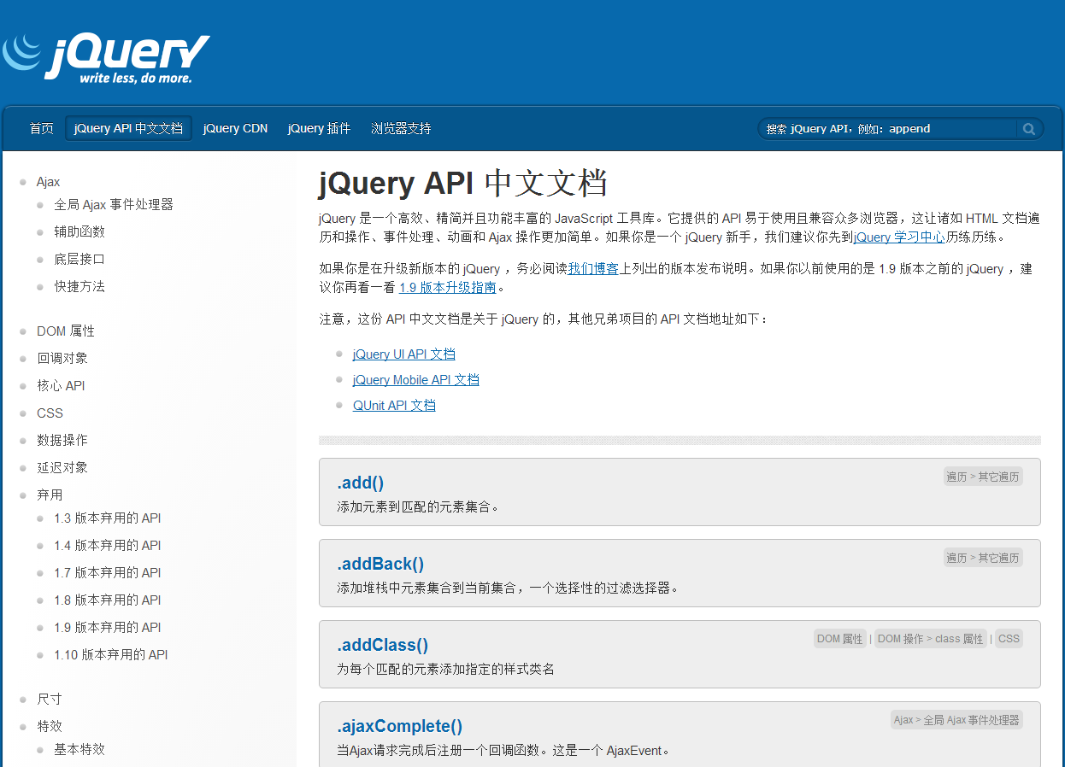Select Ajax in the sidebar
The width and height of the screenshot is (1065, 767).
(48, 181)
